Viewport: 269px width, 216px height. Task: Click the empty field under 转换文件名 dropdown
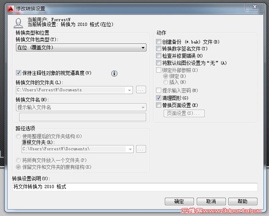coord(83,117)
